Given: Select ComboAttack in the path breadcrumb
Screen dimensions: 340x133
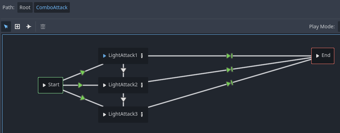Looking at the screenshot, I should pos(52,7).
